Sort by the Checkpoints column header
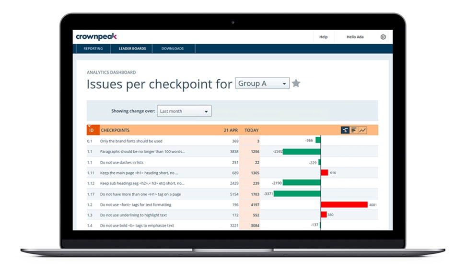454x264 pixels. 115,130
